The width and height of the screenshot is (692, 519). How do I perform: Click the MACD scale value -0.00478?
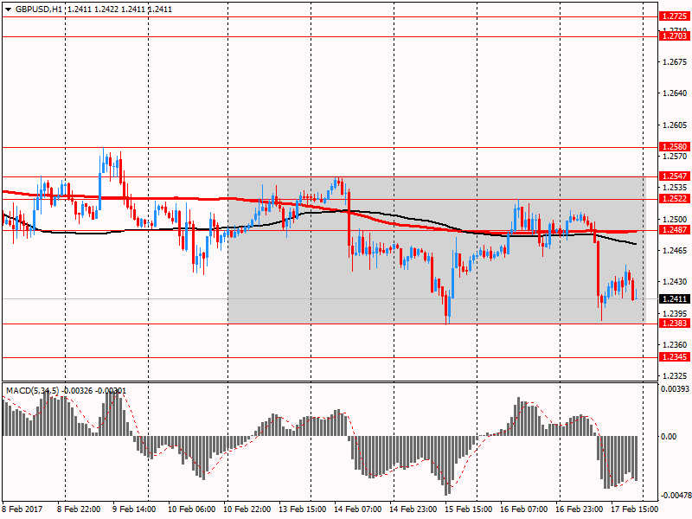[x=674, y=497]
